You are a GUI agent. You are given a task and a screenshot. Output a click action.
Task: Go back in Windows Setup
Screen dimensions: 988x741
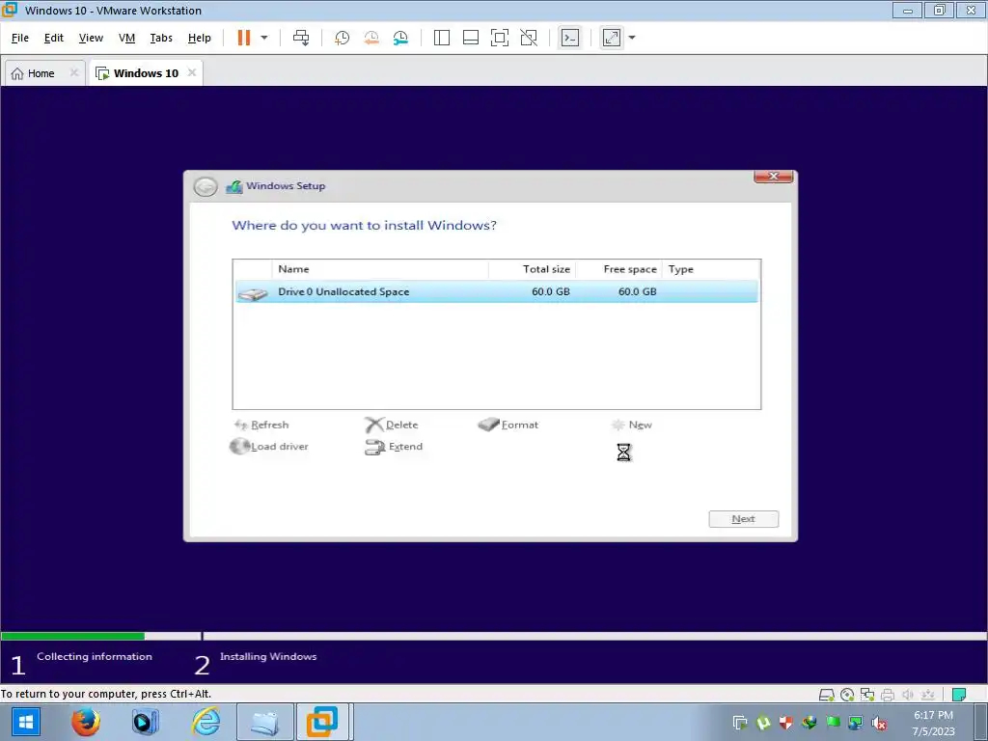[206, 186]
